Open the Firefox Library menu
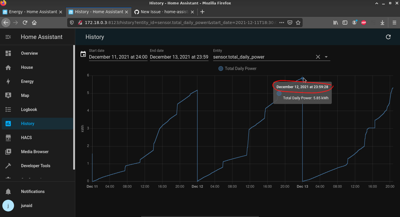Viewport: 400px width, 217px height. pos(336,22)
